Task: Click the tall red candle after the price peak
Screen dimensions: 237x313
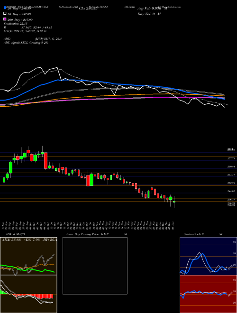Action: click(x=46, y=161)
